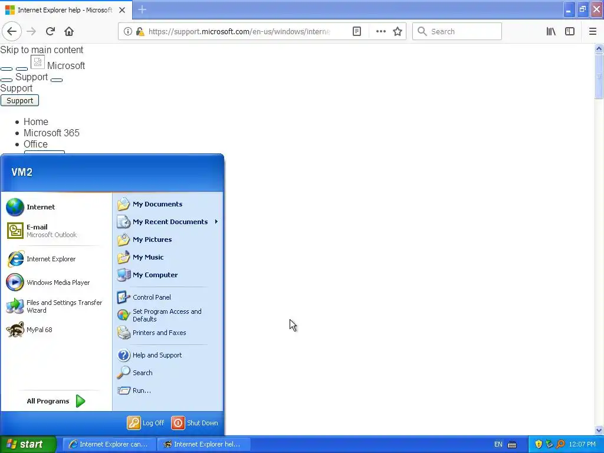Follow the Skip to main content link

42,50
